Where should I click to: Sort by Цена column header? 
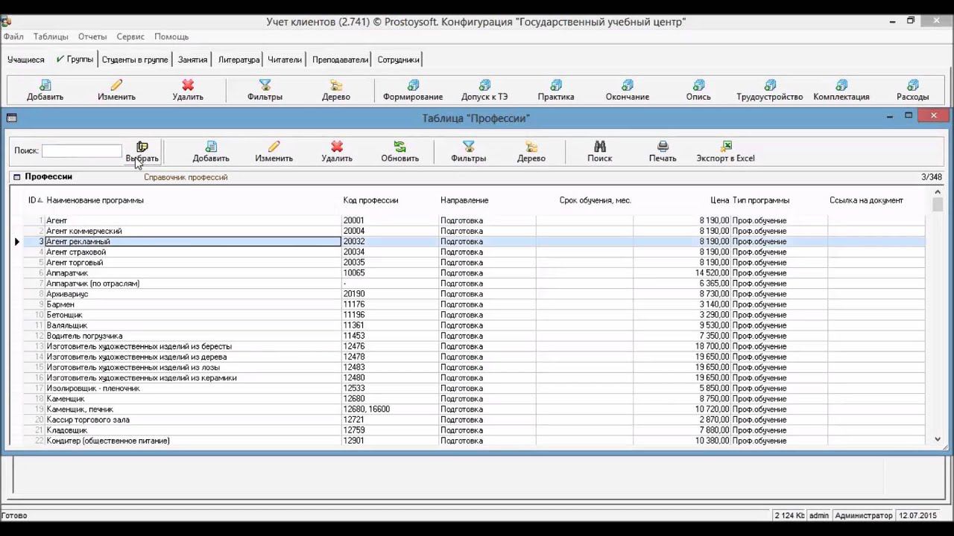pyautogui.click(x=719, y=200)
